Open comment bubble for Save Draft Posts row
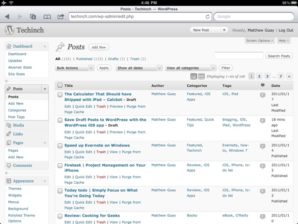Screen dimensions: 298x224 pos(263,120)
